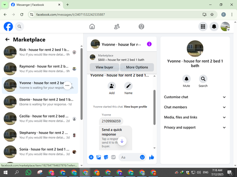Open the Chrome three-dot menu
The height and width of the screenshot is (177, 237).
click(232, 15)
